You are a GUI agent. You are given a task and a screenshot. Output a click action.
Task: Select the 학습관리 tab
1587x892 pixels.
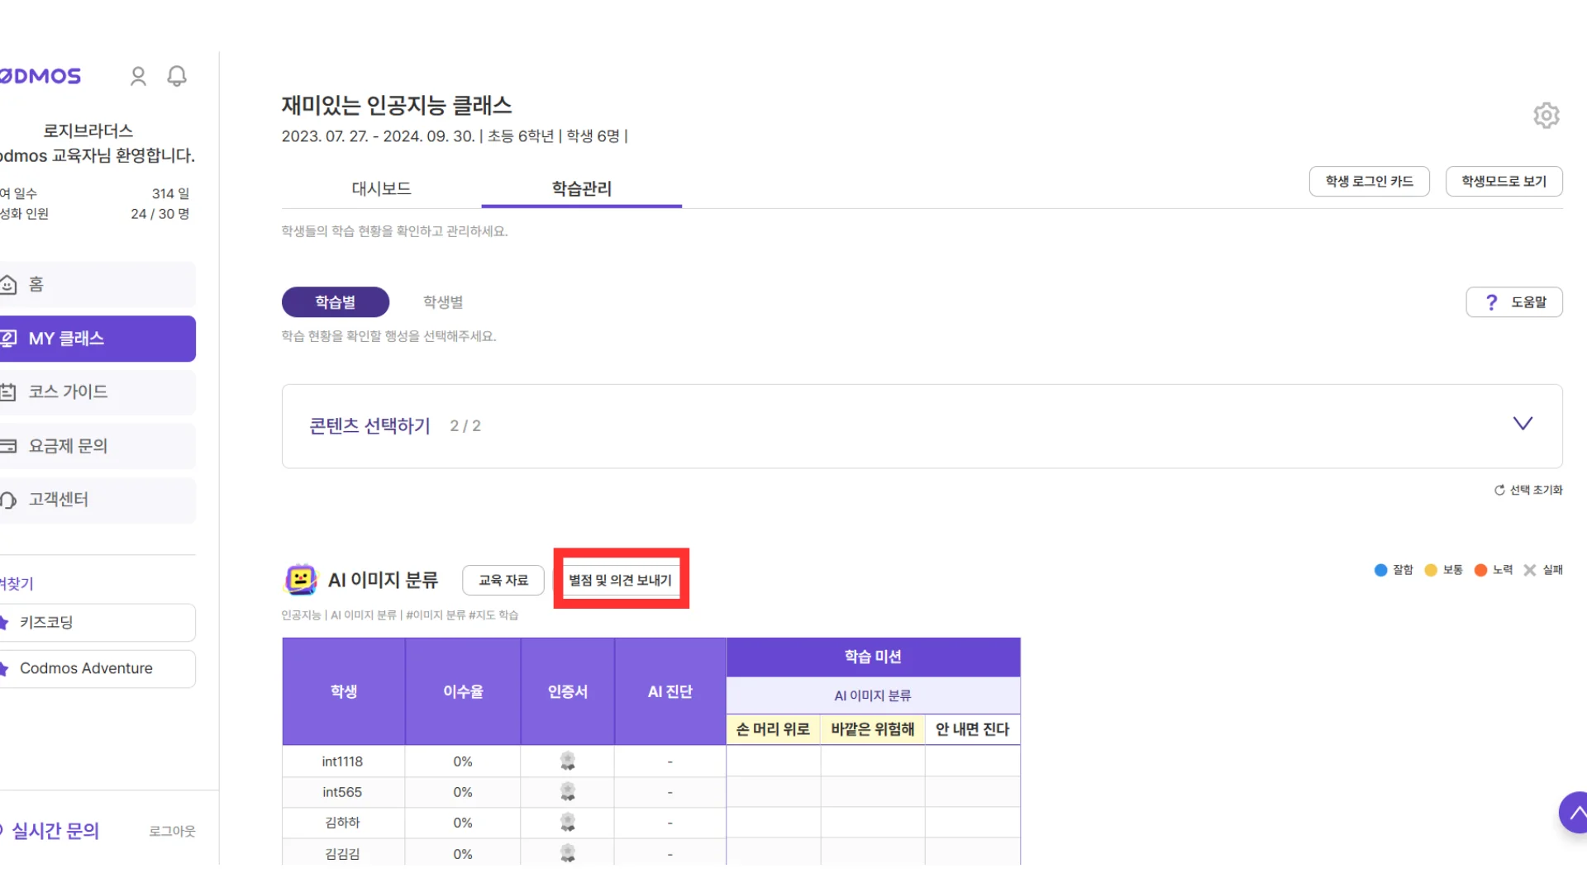pyautogui.click(x=581, y=188)
